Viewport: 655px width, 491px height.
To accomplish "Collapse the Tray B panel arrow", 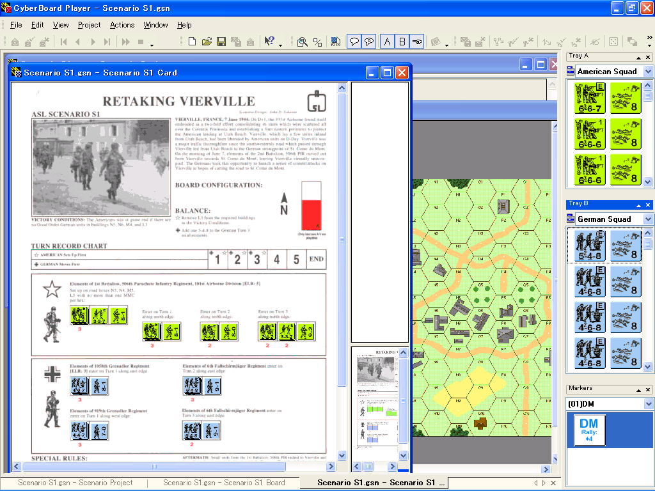I will click(x=638, y=205).
